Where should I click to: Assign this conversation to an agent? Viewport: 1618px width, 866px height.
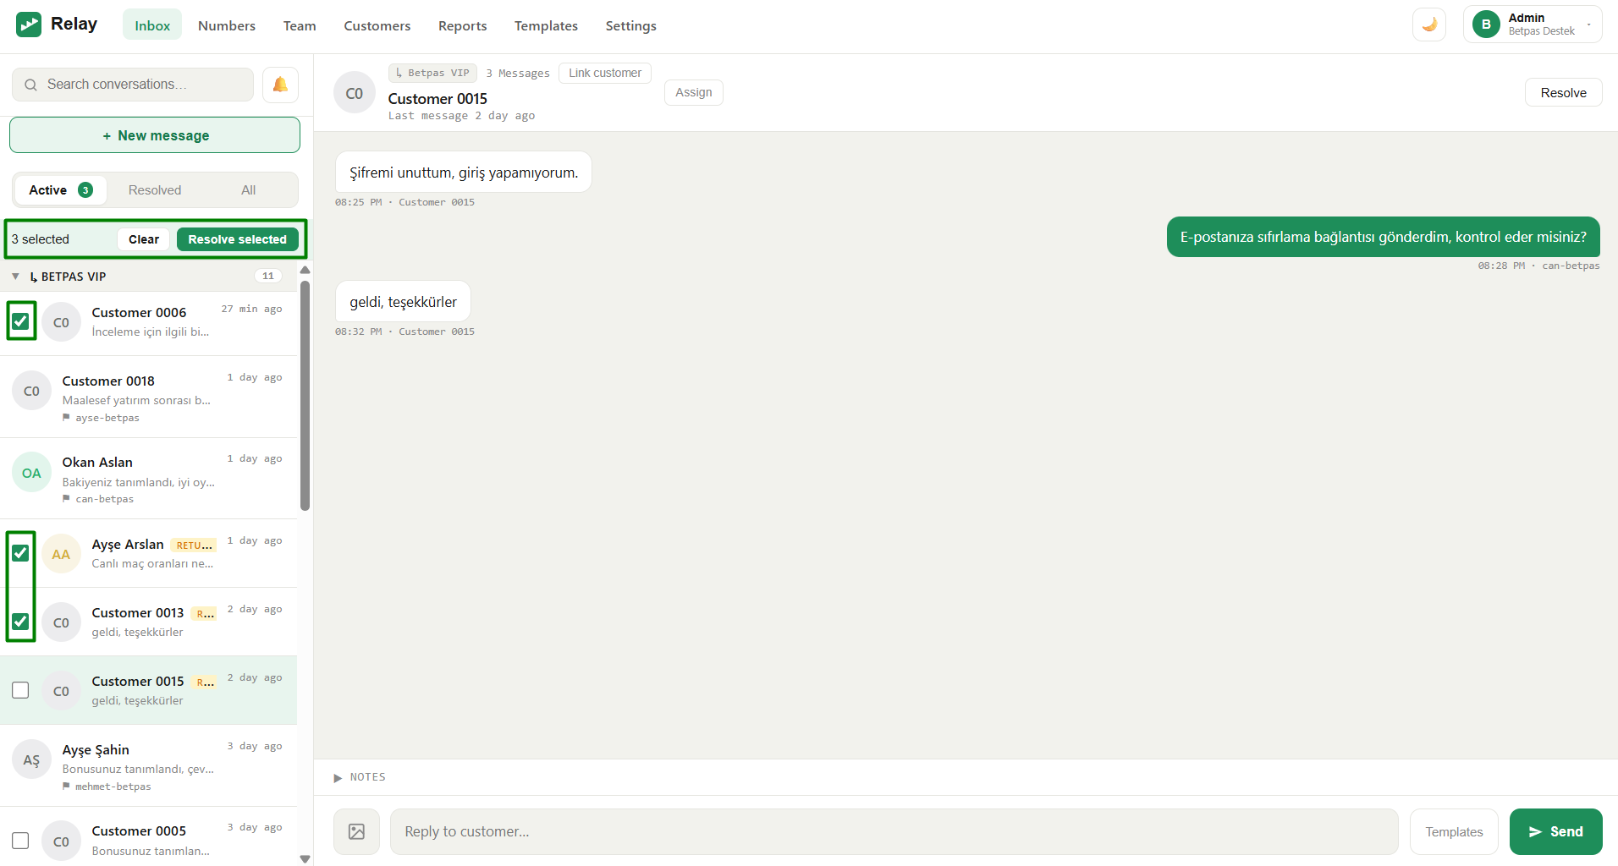coord(694,92)
